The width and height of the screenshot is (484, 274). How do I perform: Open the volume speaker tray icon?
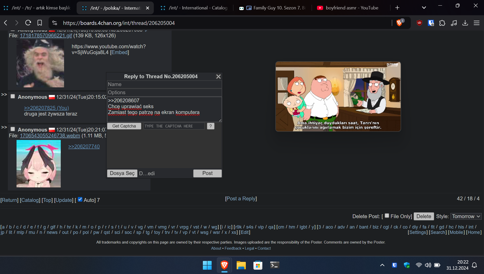428,265
